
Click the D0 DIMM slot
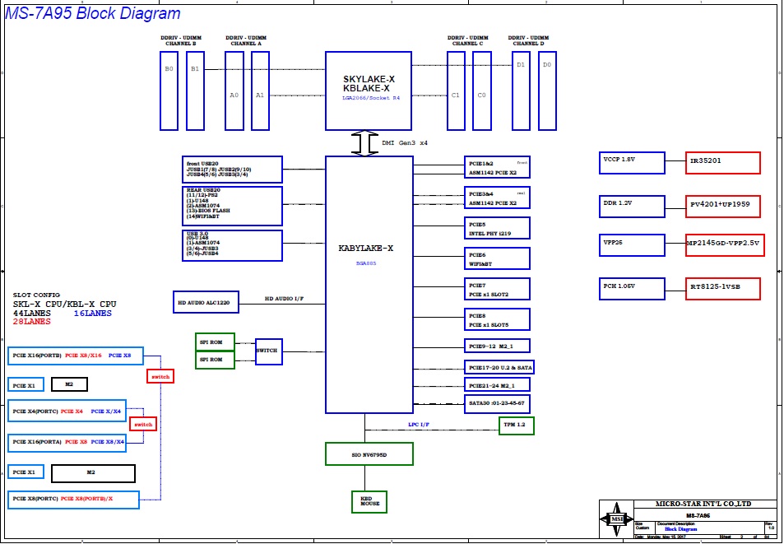(547, 91)
